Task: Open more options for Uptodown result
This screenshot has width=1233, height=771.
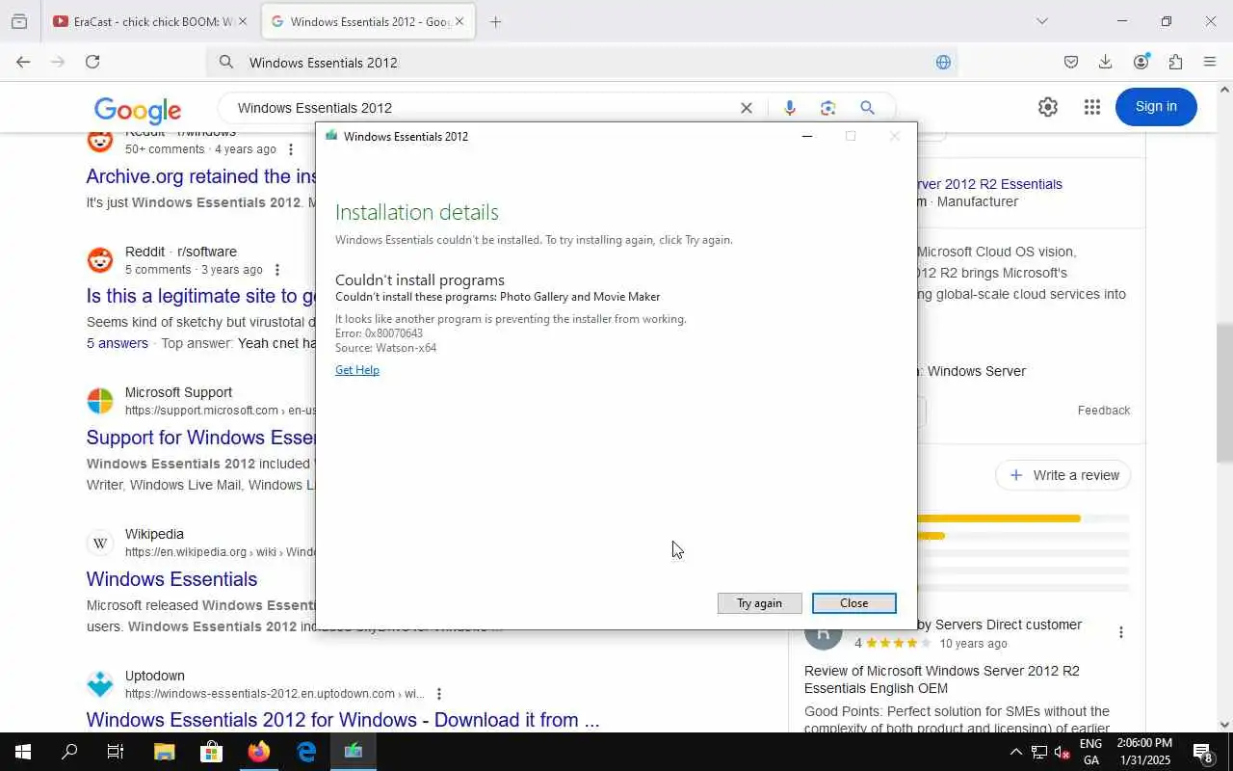Action: (439, 694)
